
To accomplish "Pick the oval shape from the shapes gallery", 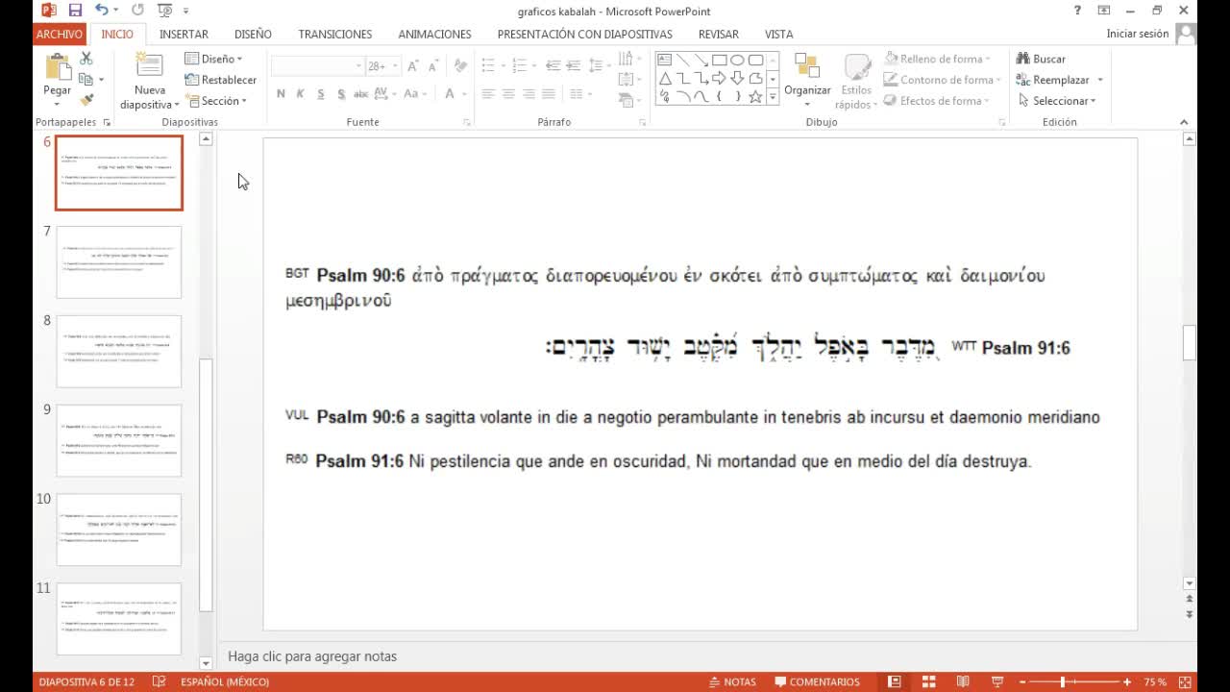I will pos(737,60).
